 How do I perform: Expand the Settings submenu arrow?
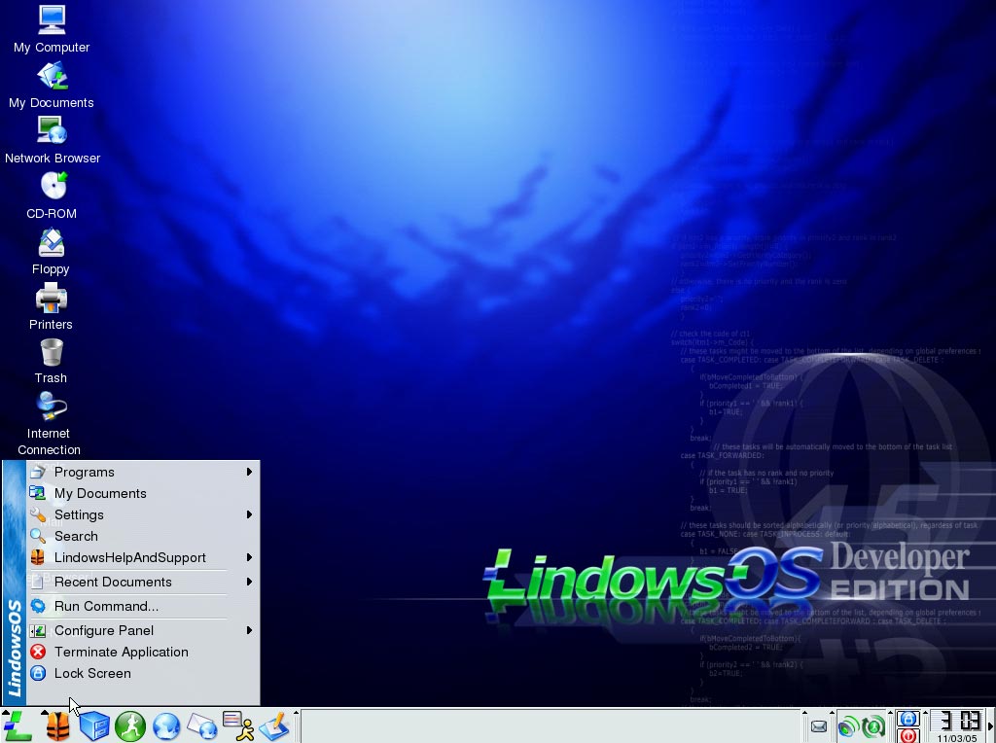pyautogui.click(x=249, y=514)
